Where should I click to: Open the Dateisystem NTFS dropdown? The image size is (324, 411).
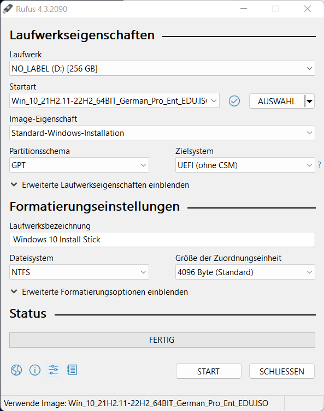79,272
